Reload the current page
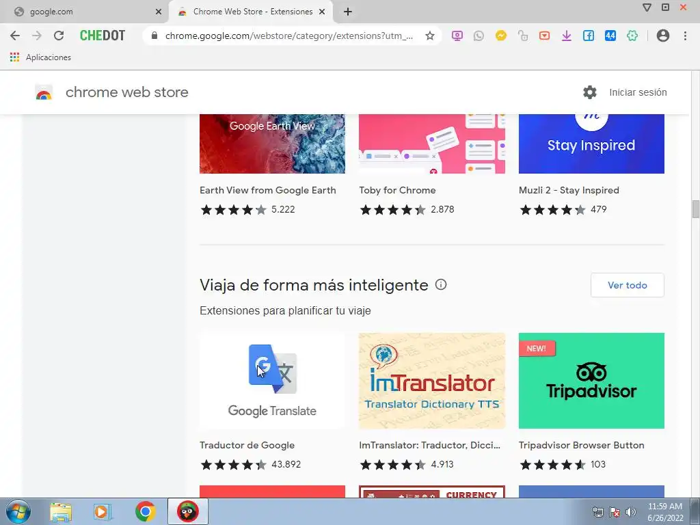The width and height of the screenshot is (700, 525). pyautogui.click(x=59, y=36)
